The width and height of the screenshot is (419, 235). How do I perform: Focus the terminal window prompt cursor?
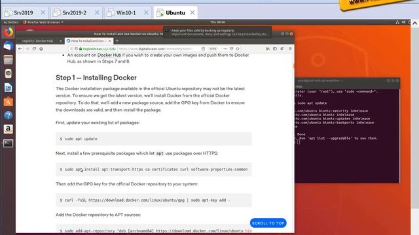[299, 142]
